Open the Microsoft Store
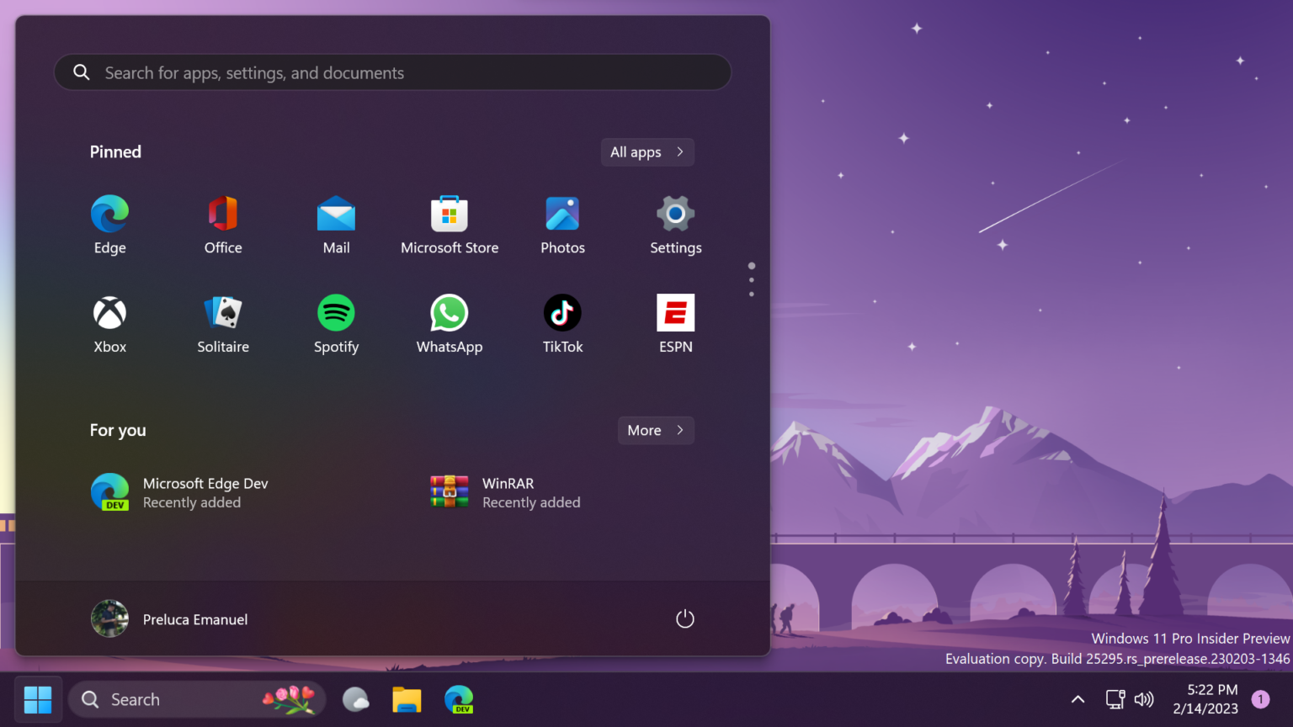1293x727 pixels. click(x=450, y=224)
